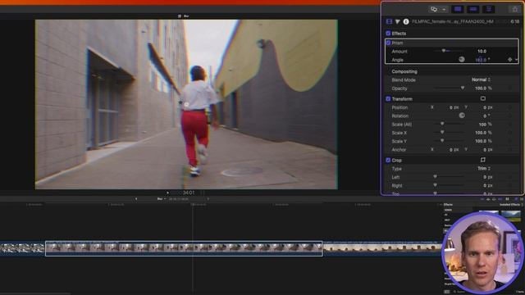Toggle the timeline panel blue button in toolbar
The image size is (525, 295).
pos(473,9)
